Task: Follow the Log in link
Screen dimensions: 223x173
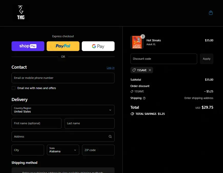Action: coord(110,68)
